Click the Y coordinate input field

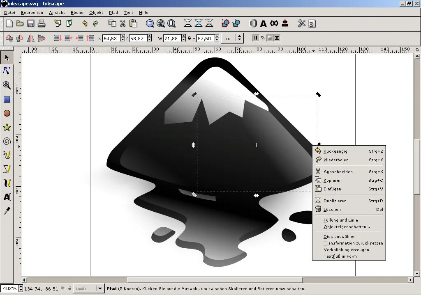138,38
